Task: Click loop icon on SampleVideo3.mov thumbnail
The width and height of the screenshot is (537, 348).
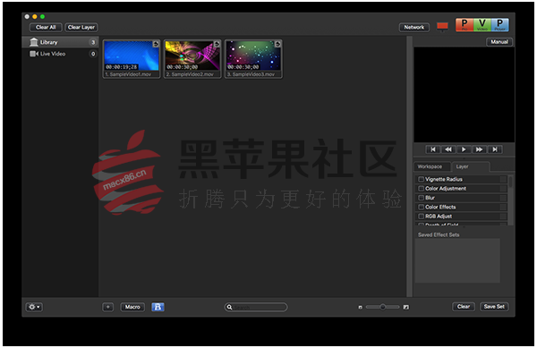Action: (277, 44)
